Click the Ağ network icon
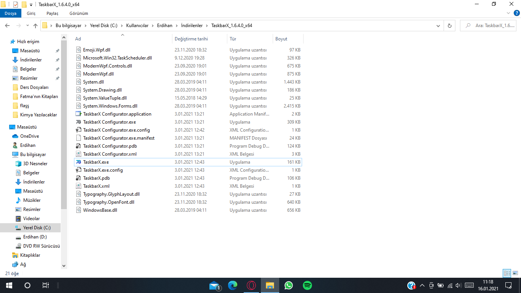This screenshot has height=293, width=521. (x=15, y=264)
